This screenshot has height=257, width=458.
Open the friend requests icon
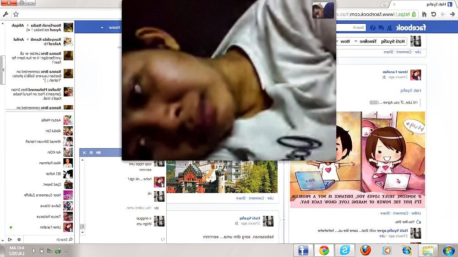pyautogui.click(x=389, y=28)
